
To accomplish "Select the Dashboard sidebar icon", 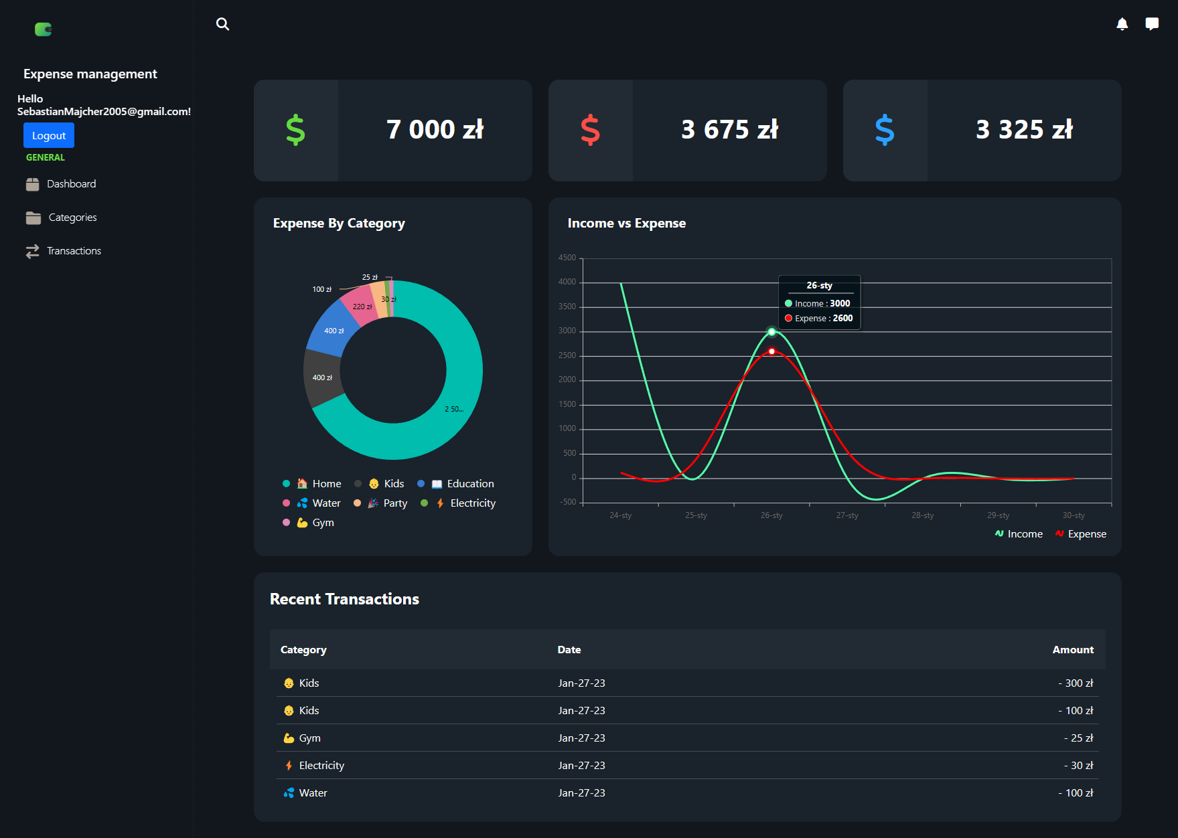I will 33,183.
